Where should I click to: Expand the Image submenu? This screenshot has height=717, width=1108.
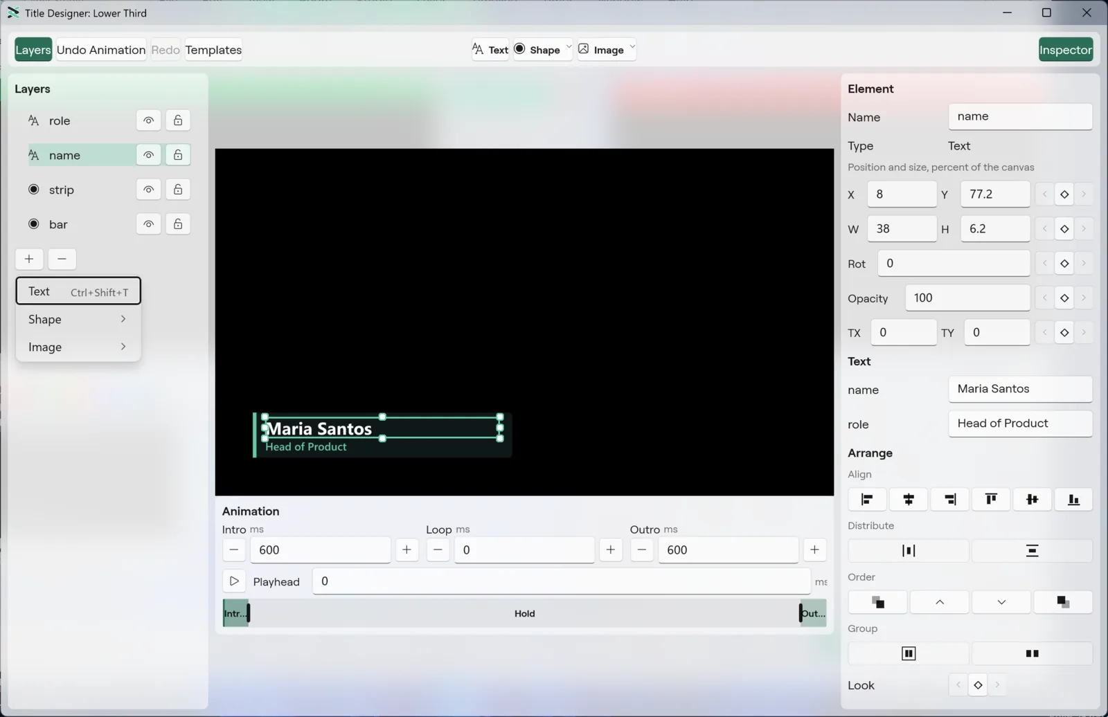point(78,347)
